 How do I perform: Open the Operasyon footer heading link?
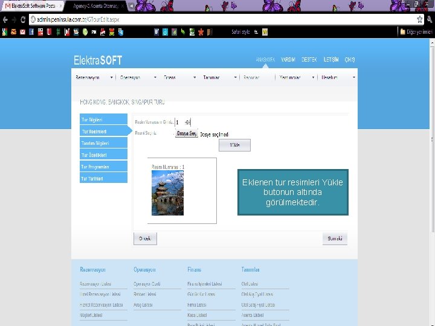pos(144,269)
